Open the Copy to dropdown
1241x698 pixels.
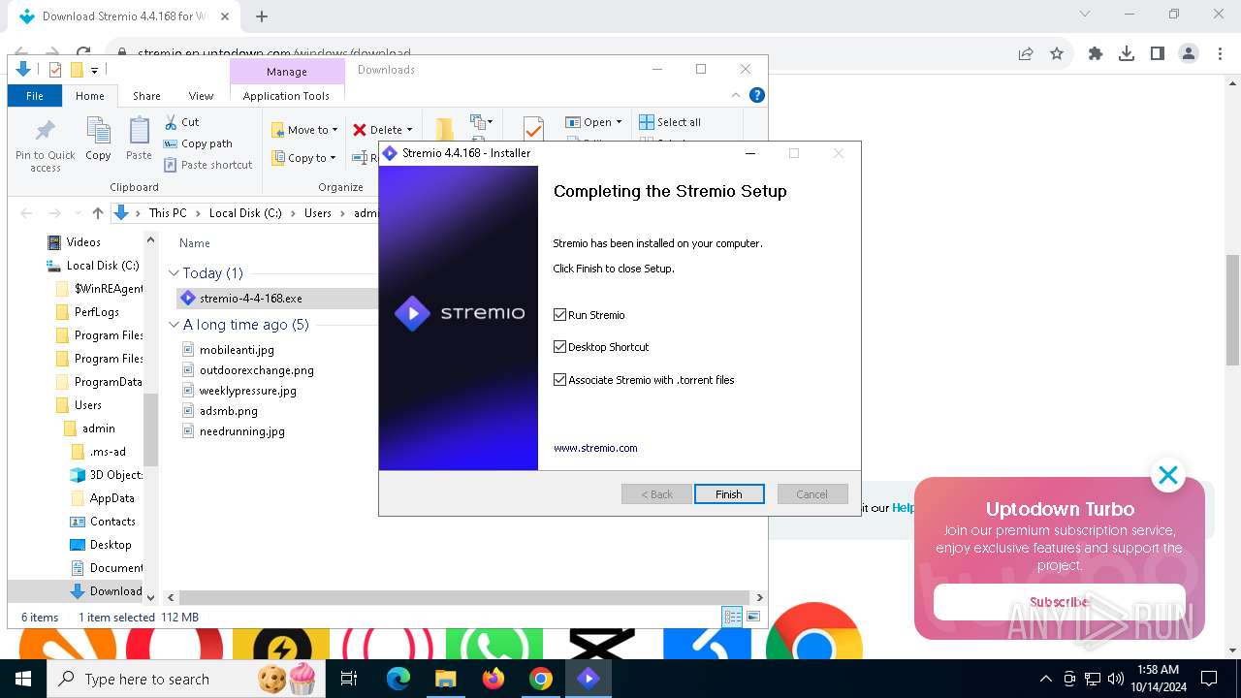303,158
